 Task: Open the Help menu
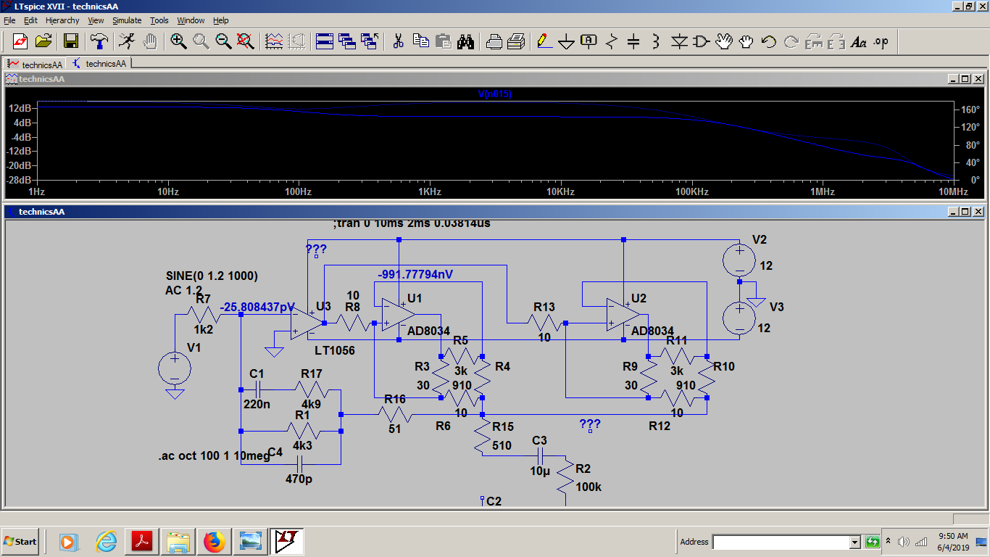click(x=221, y=20)
